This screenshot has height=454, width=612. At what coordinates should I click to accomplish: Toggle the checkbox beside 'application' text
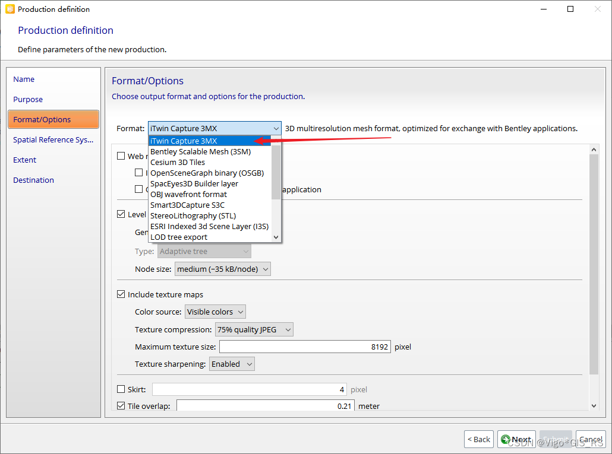coord(138,189)
